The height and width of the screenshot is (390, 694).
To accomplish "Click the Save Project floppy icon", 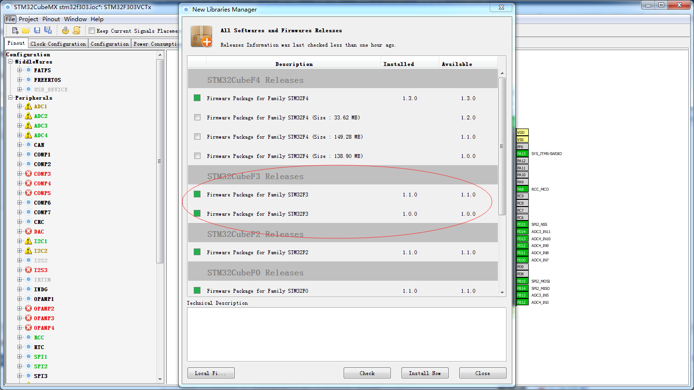I will 37,30.
